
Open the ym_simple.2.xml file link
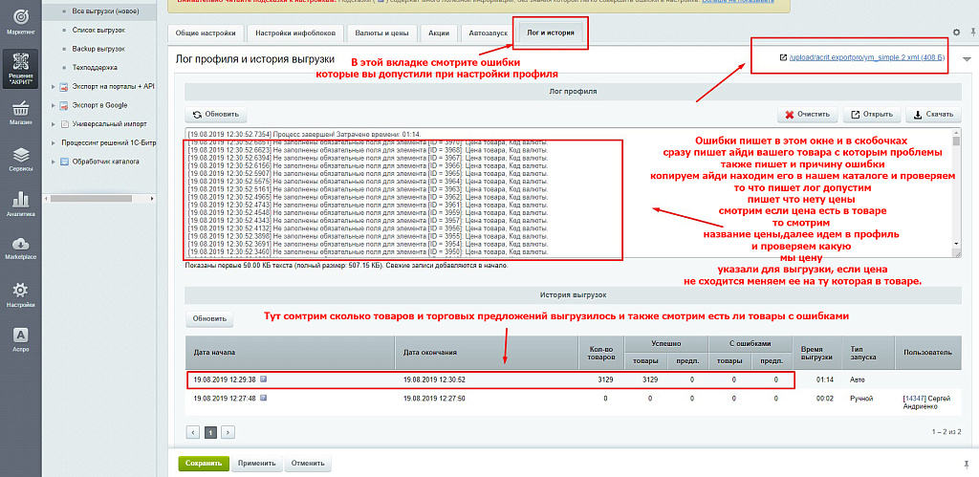[866, 58]
